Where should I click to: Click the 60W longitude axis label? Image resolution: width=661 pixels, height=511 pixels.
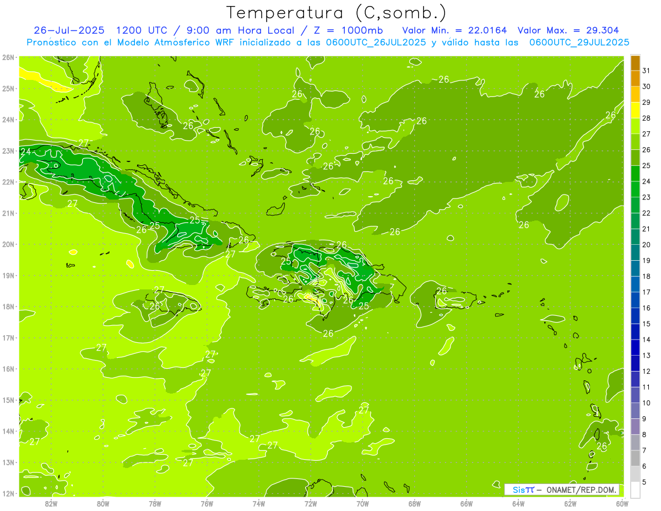tap(622, 503)
